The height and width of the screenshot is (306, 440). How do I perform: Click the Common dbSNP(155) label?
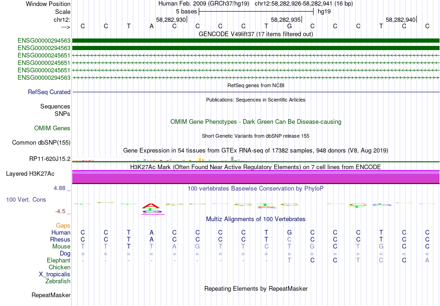tap(41, 142)
